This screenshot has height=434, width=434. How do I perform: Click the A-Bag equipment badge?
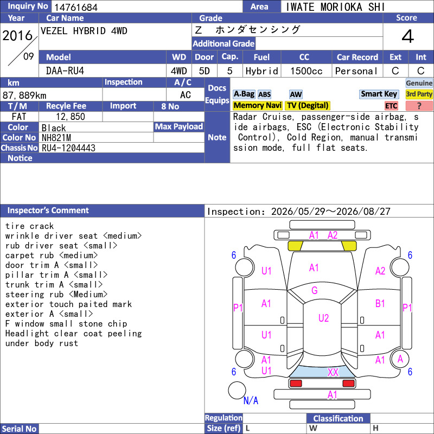click(x=244, y=94)
